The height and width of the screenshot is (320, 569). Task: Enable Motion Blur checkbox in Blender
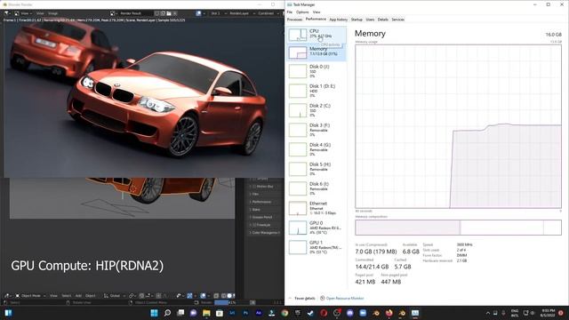click(254, 186)
